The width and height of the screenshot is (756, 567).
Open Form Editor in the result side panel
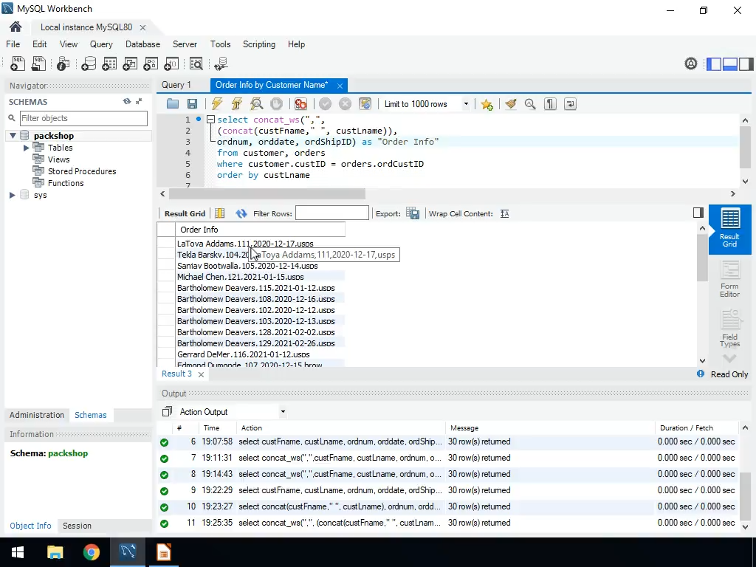(729, 279)
